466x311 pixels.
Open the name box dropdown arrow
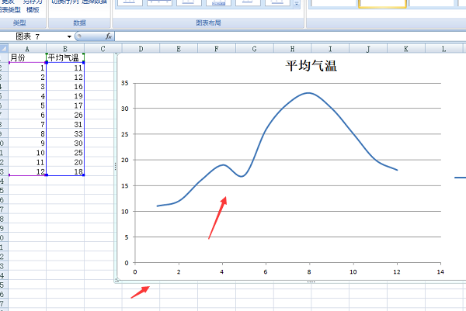[69, 36]
